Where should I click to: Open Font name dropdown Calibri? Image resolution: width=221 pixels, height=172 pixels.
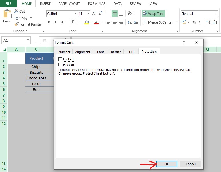pos(76,13)
